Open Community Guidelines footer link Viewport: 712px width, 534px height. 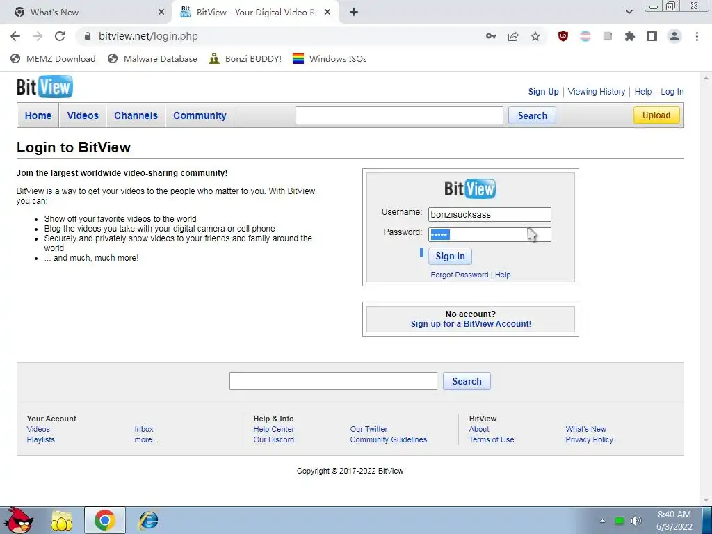[x=388, y=439]
